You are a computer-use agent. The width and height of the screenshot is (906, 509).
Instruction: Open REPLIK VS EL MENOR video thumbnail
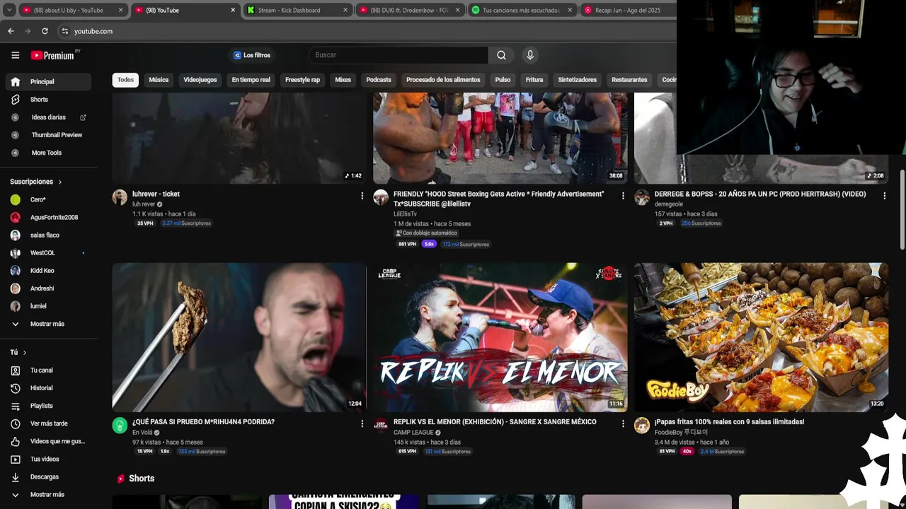coord(500,337)
